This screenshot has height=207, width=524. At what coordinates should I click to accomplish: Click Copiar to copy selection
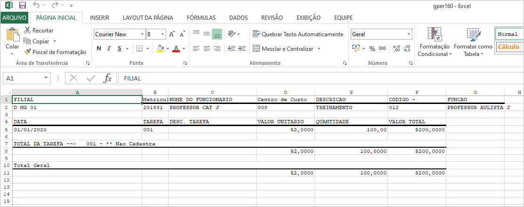tap(37, 41)
